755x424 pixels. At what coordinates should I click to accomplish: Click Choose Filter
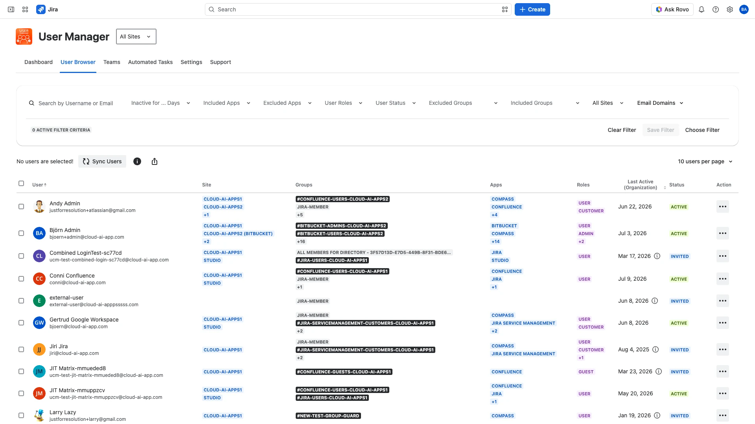[702, 130]
